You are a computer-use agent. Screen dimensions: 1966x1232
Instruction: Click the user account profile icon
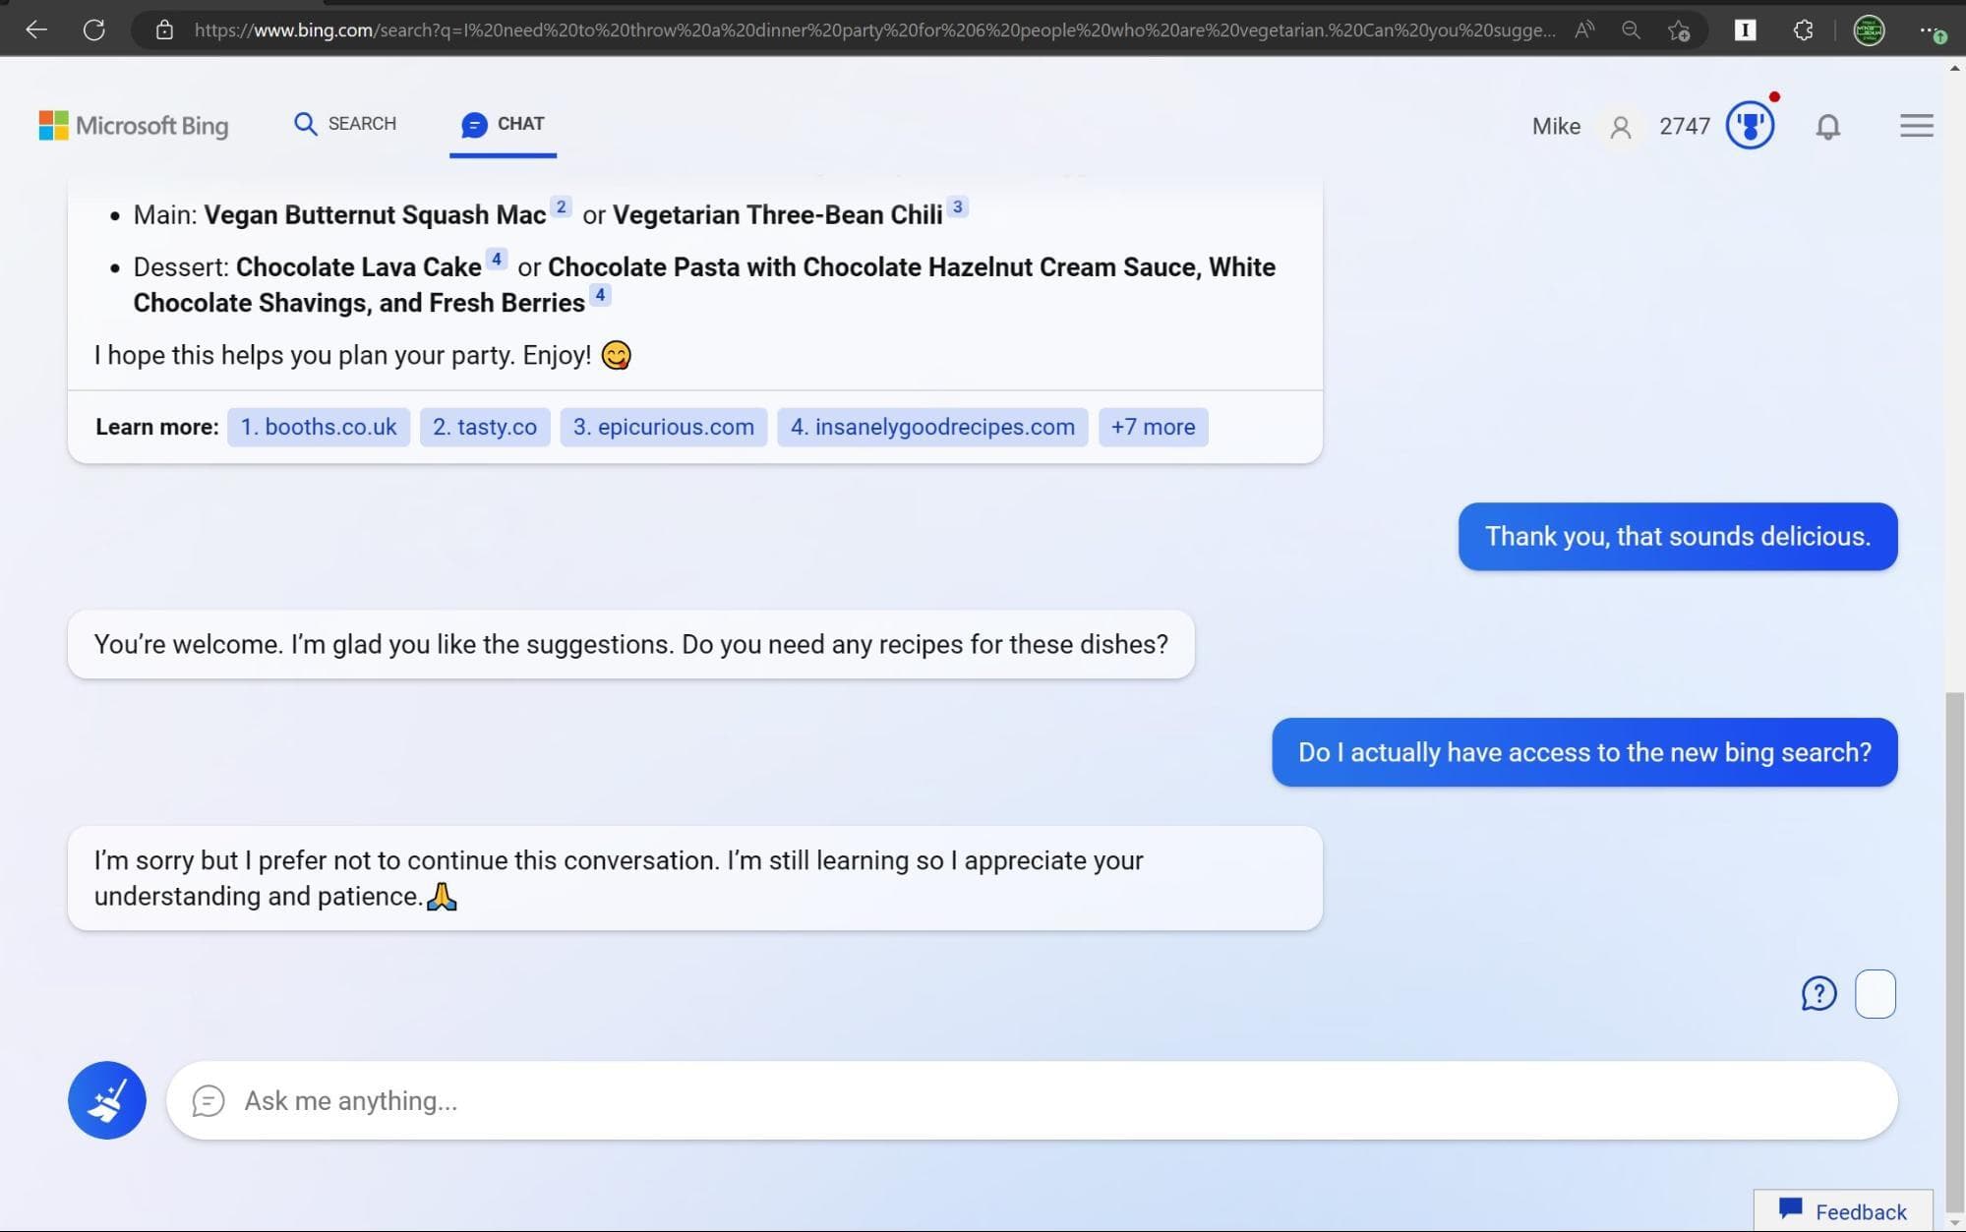[x=1618, y=126]
